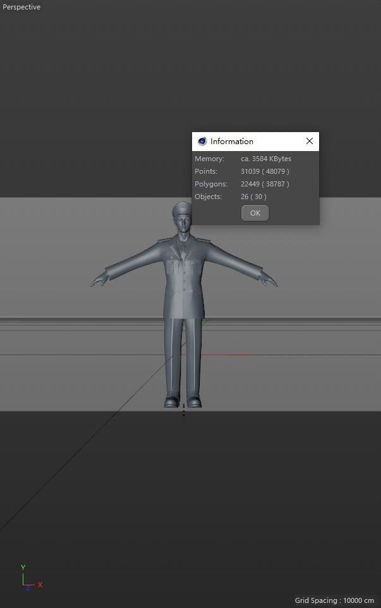Click the Grid Spacing status text
Image resolution: width=381 pixels, height=608 pixels.
tap(336, 600)
